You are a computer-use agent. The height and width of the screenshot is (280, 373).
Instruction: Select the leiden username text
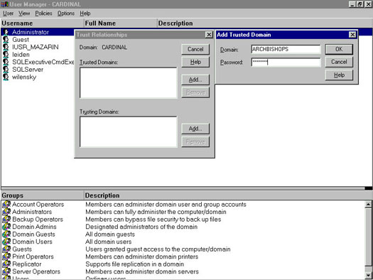coord(21,55)
